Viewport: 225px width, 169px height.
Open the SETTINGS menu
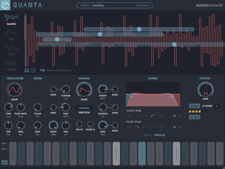(143, 5)
